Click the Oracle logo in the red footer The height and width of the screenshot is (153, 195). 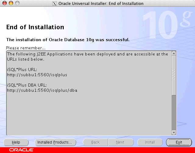[x=21, y=150]
